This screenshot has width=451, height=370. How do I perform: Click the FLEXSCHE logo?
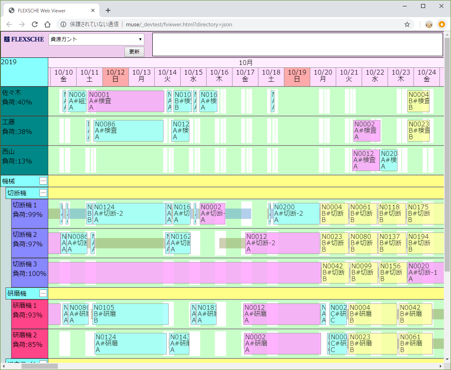point(24,39)
